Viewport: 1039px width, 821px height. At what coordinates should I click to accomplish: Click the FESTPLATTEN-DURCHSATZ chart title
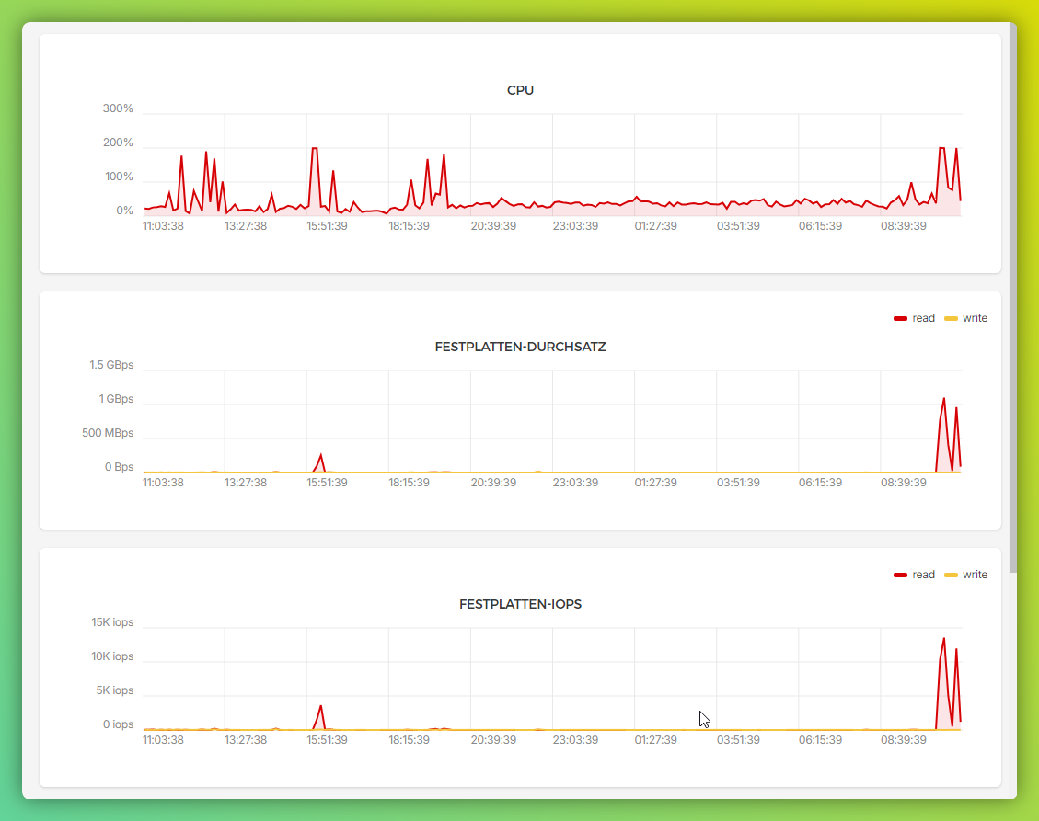click(x=520, y=347)
